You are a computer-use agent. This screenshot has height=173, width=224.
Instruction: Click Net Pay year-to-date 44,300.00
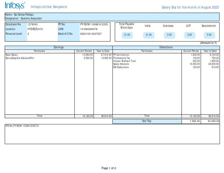pyautogui.click(x=213, y=121)
